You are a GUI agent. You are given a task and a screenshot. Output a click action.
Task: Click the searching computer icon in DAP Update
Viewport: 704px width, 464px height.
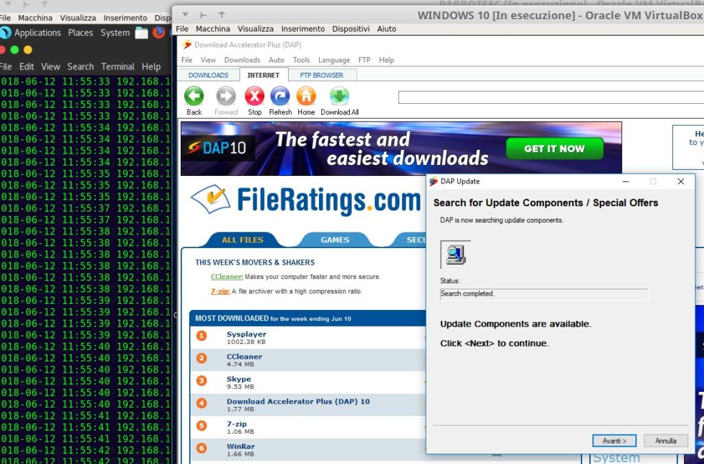(x=456, y=254)
